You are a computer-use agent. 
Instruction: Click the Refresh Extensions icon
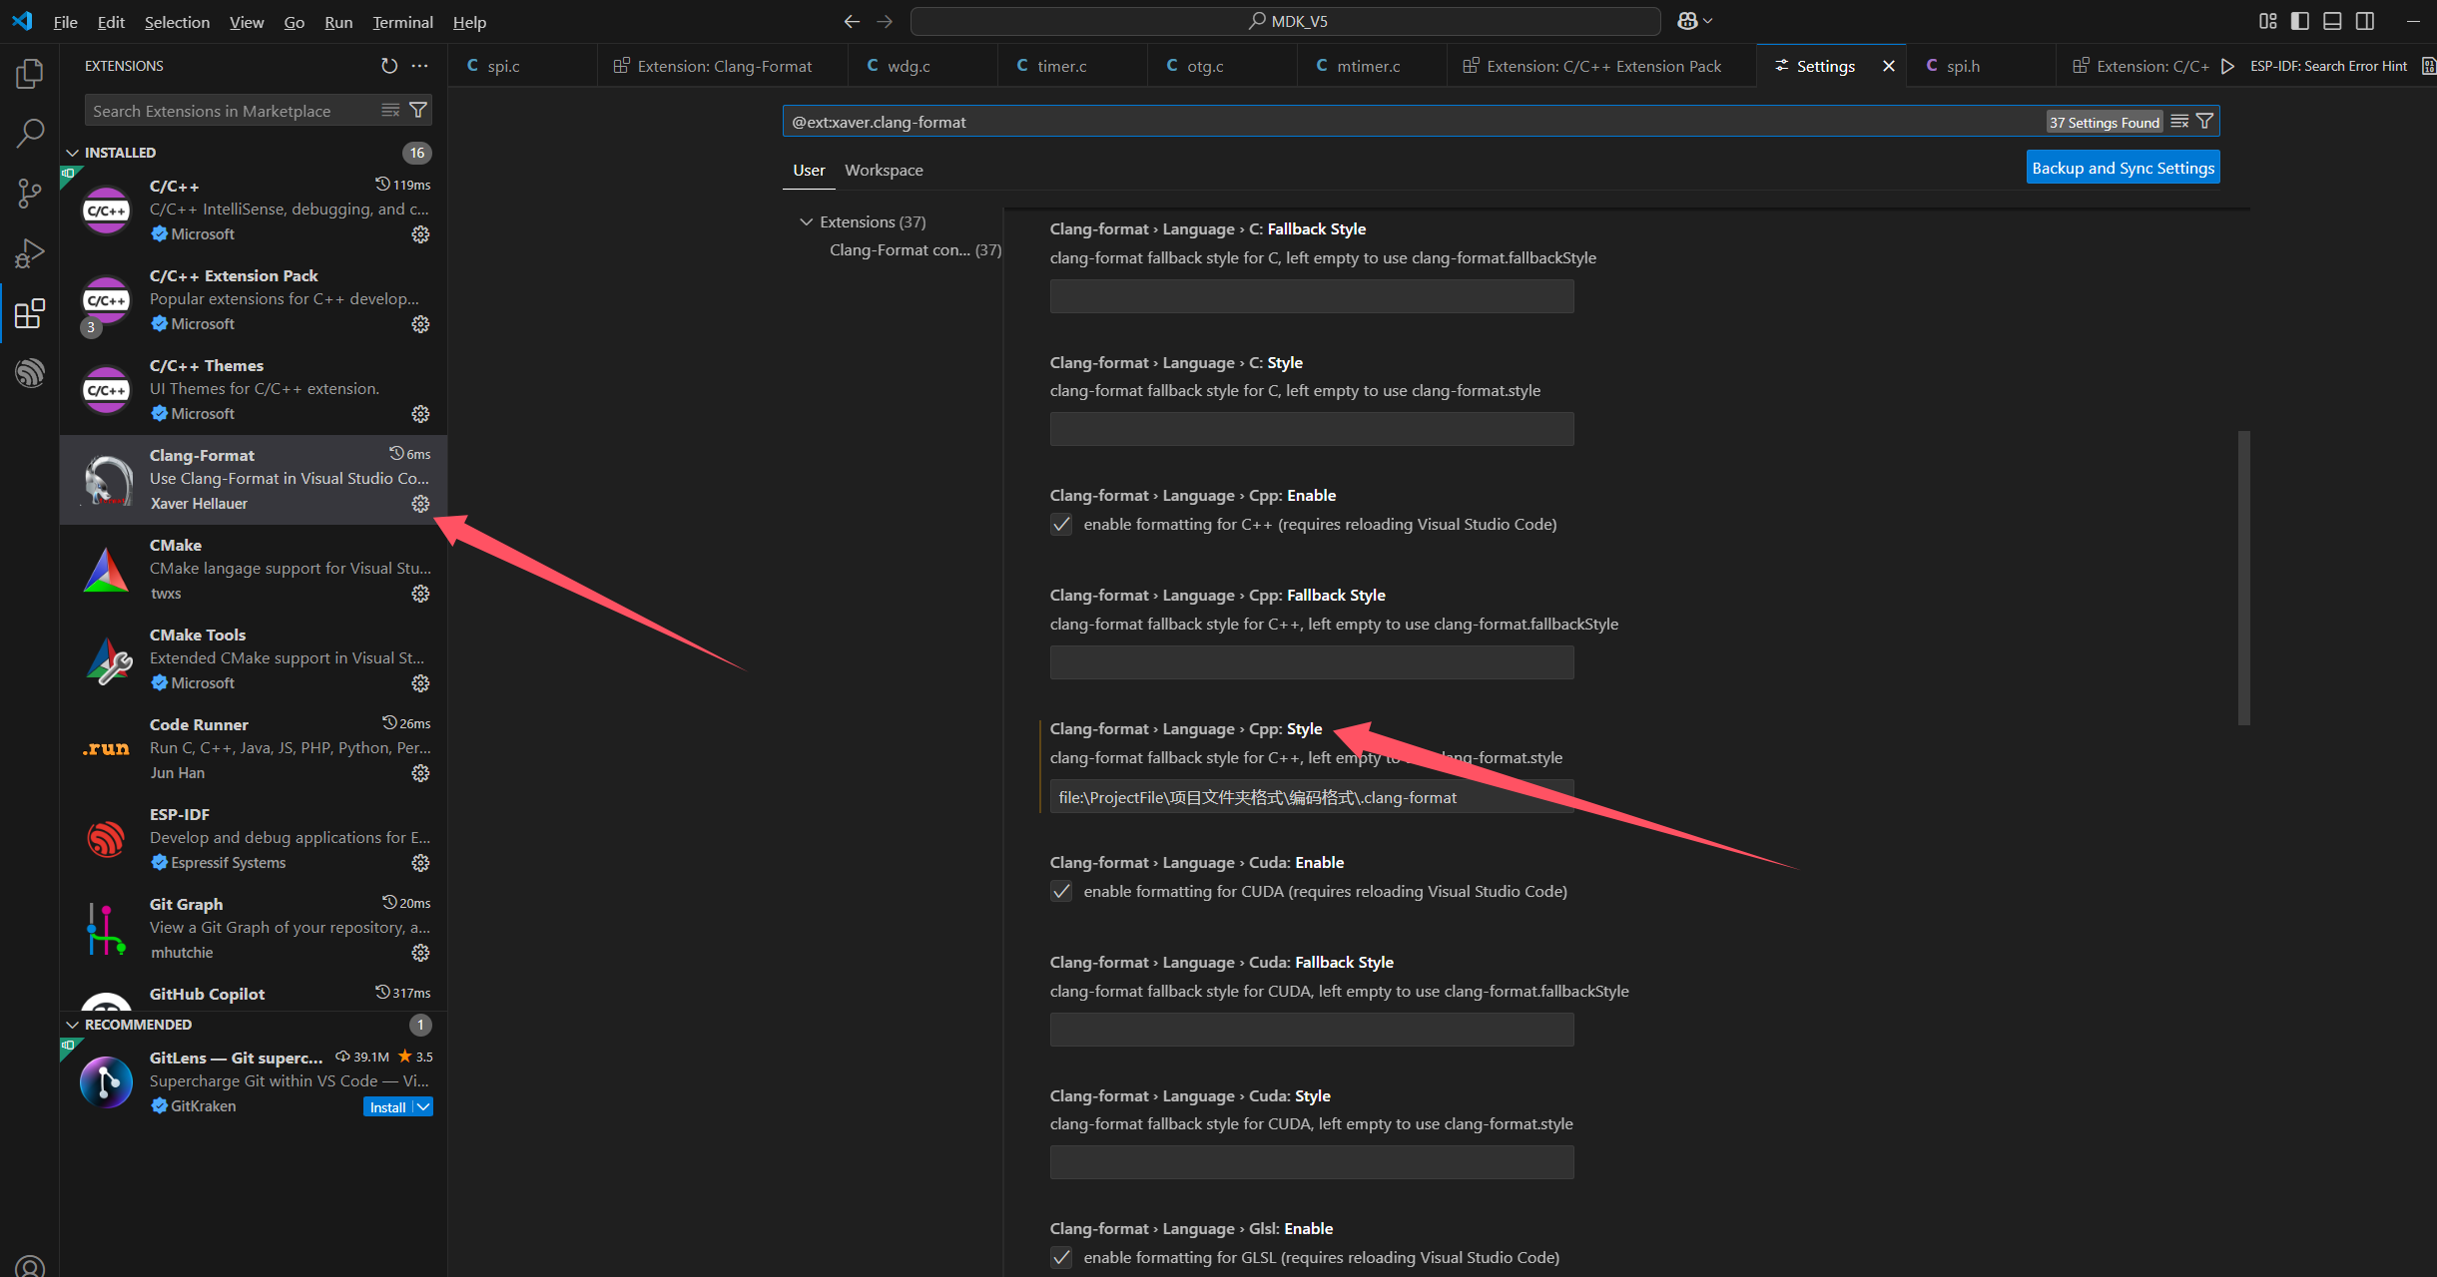click(388, 66)
